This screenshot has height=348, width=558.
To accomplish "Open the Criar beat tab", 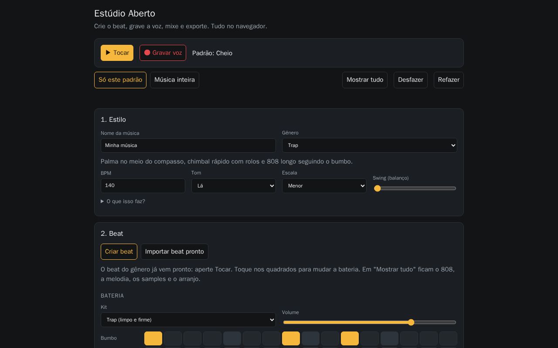I will click(119, 251).
